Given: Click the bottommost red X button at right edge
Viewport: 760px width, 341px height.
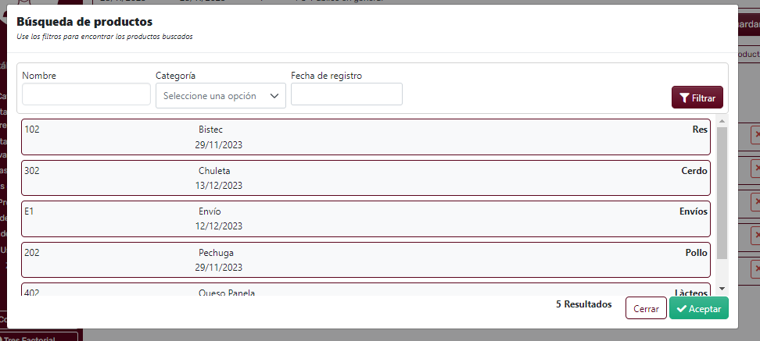Looking at the screenshot, I should point(755,268).
